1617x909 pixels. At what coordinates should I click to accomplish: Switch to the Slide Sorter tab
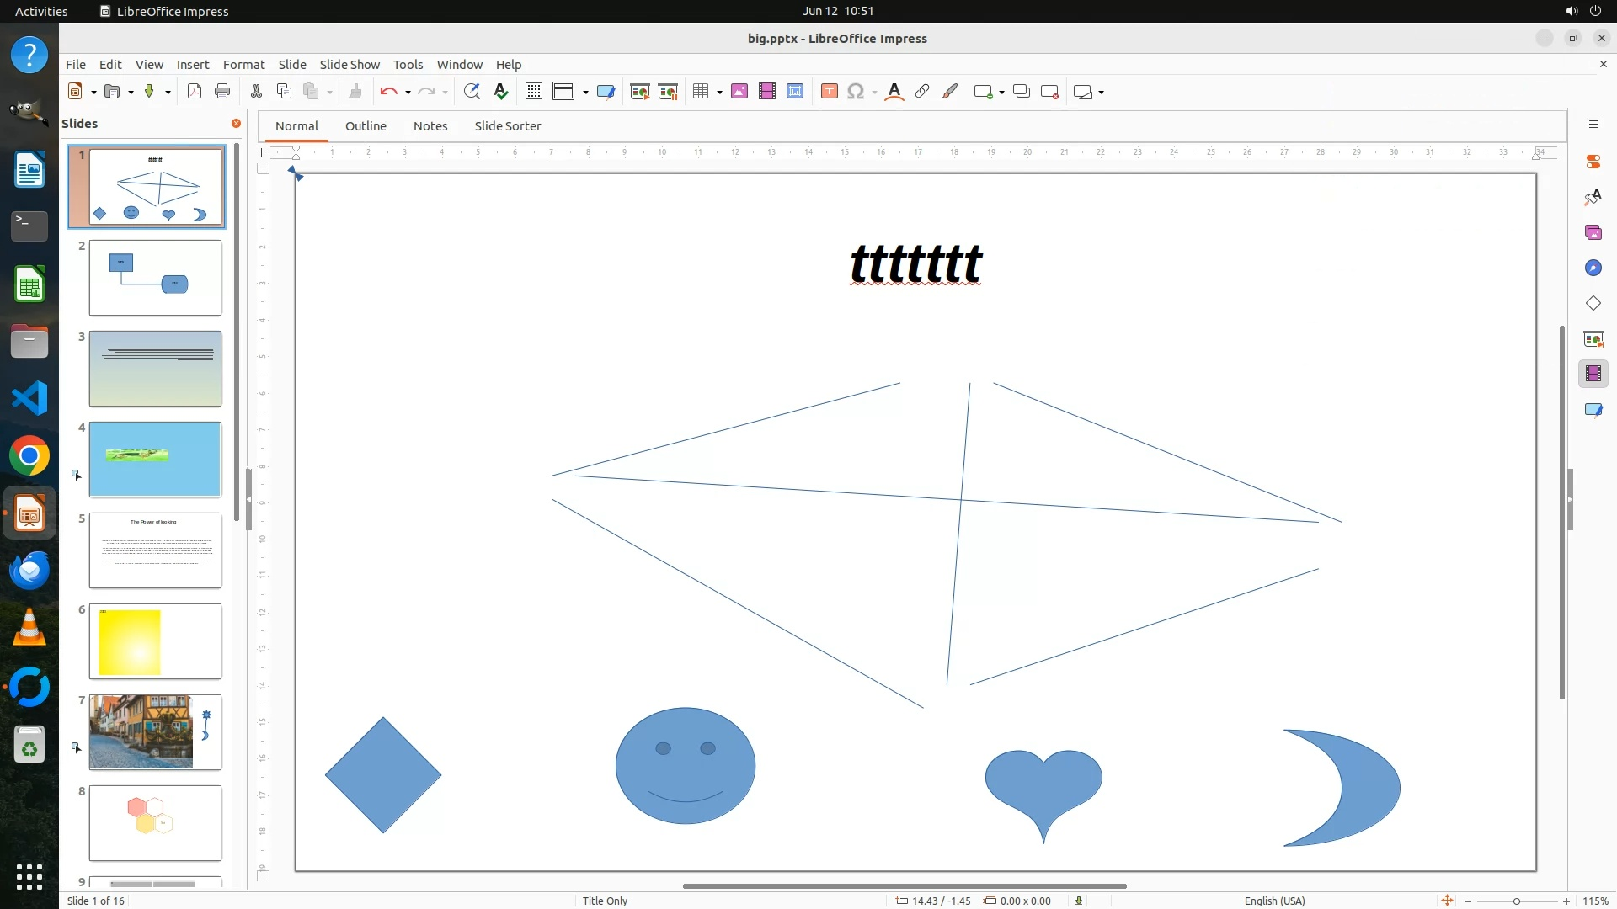tap(507, 126)
